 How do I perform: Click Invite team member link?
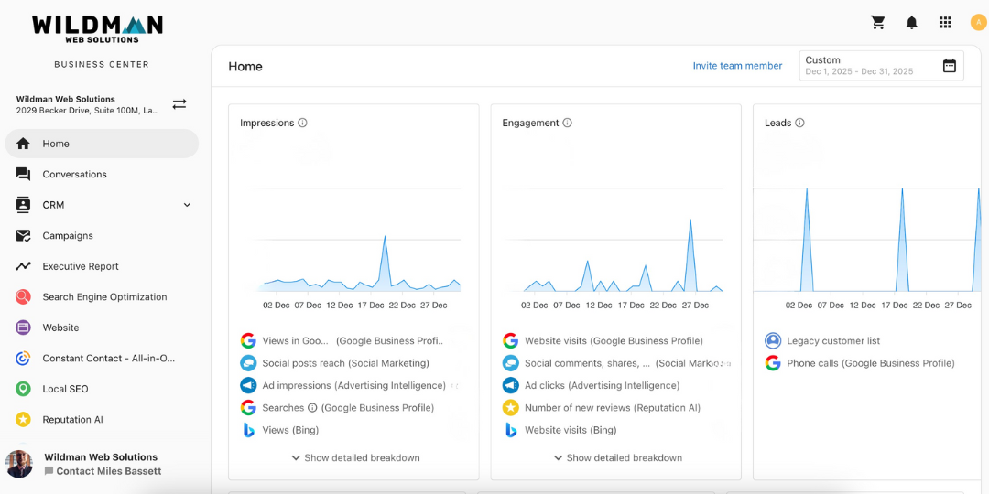(737, 66)
